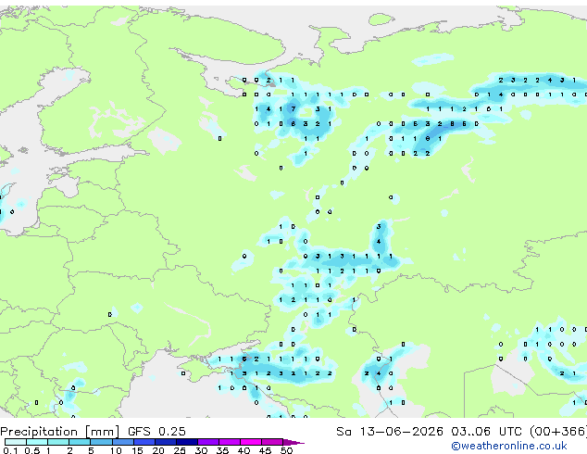Click the weatheronline.co.uk copyright link

tap(509, 446)
